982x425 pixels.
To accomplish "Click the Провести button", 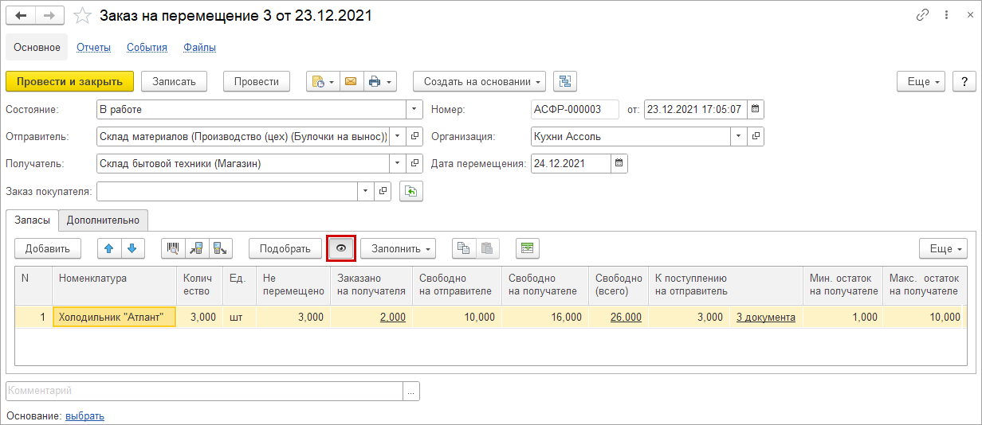I will (257, 81).
